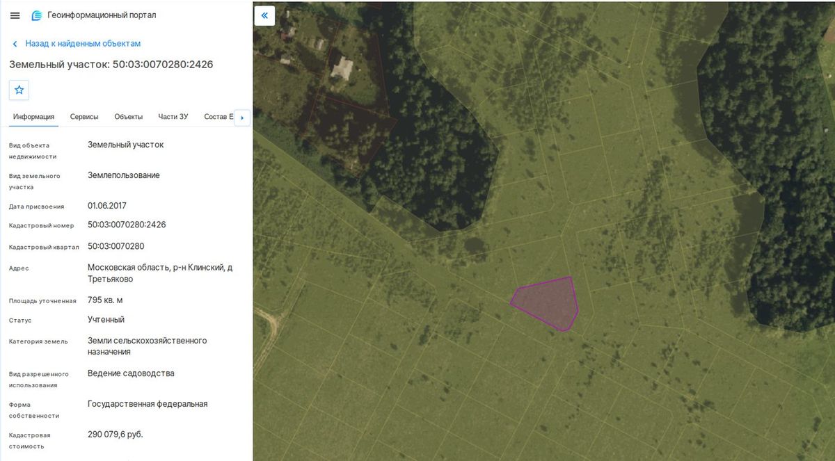Click the highlighted purple parcel on map
Screen dimensions: 835x461
(x=546, y=303)
